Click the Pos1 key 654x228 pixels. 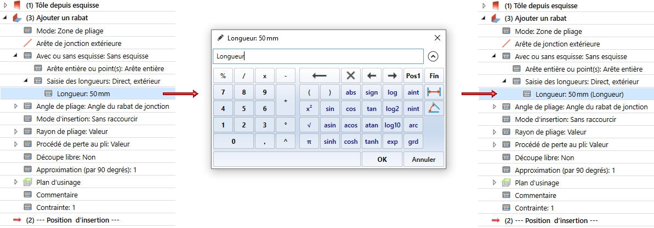coord(413,75)
